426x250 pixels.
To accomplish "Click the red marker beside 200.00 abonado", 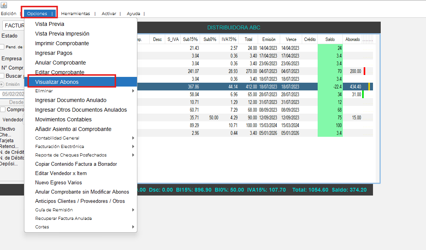I will [364, 71].
